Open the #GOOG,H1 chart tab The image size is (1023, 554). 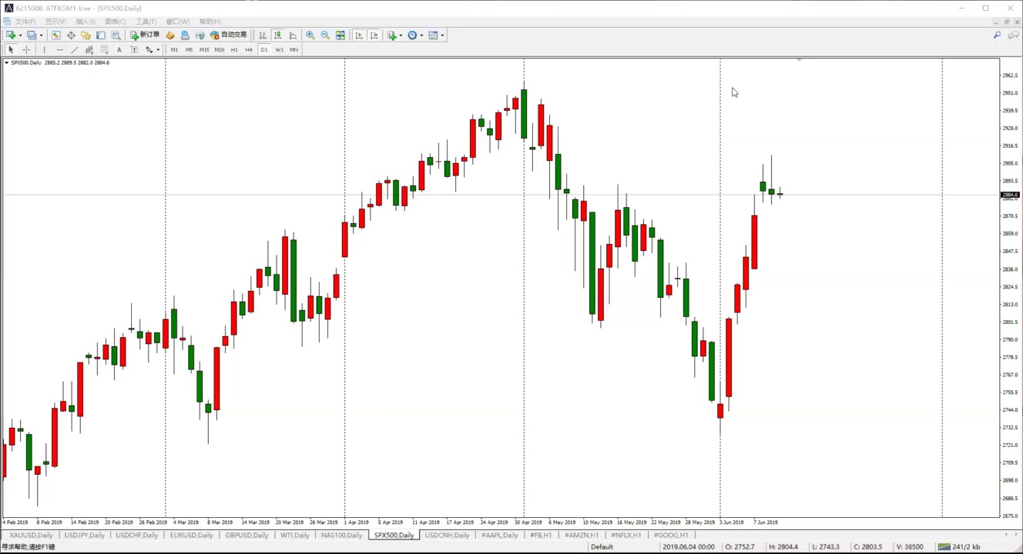[671, 536]
